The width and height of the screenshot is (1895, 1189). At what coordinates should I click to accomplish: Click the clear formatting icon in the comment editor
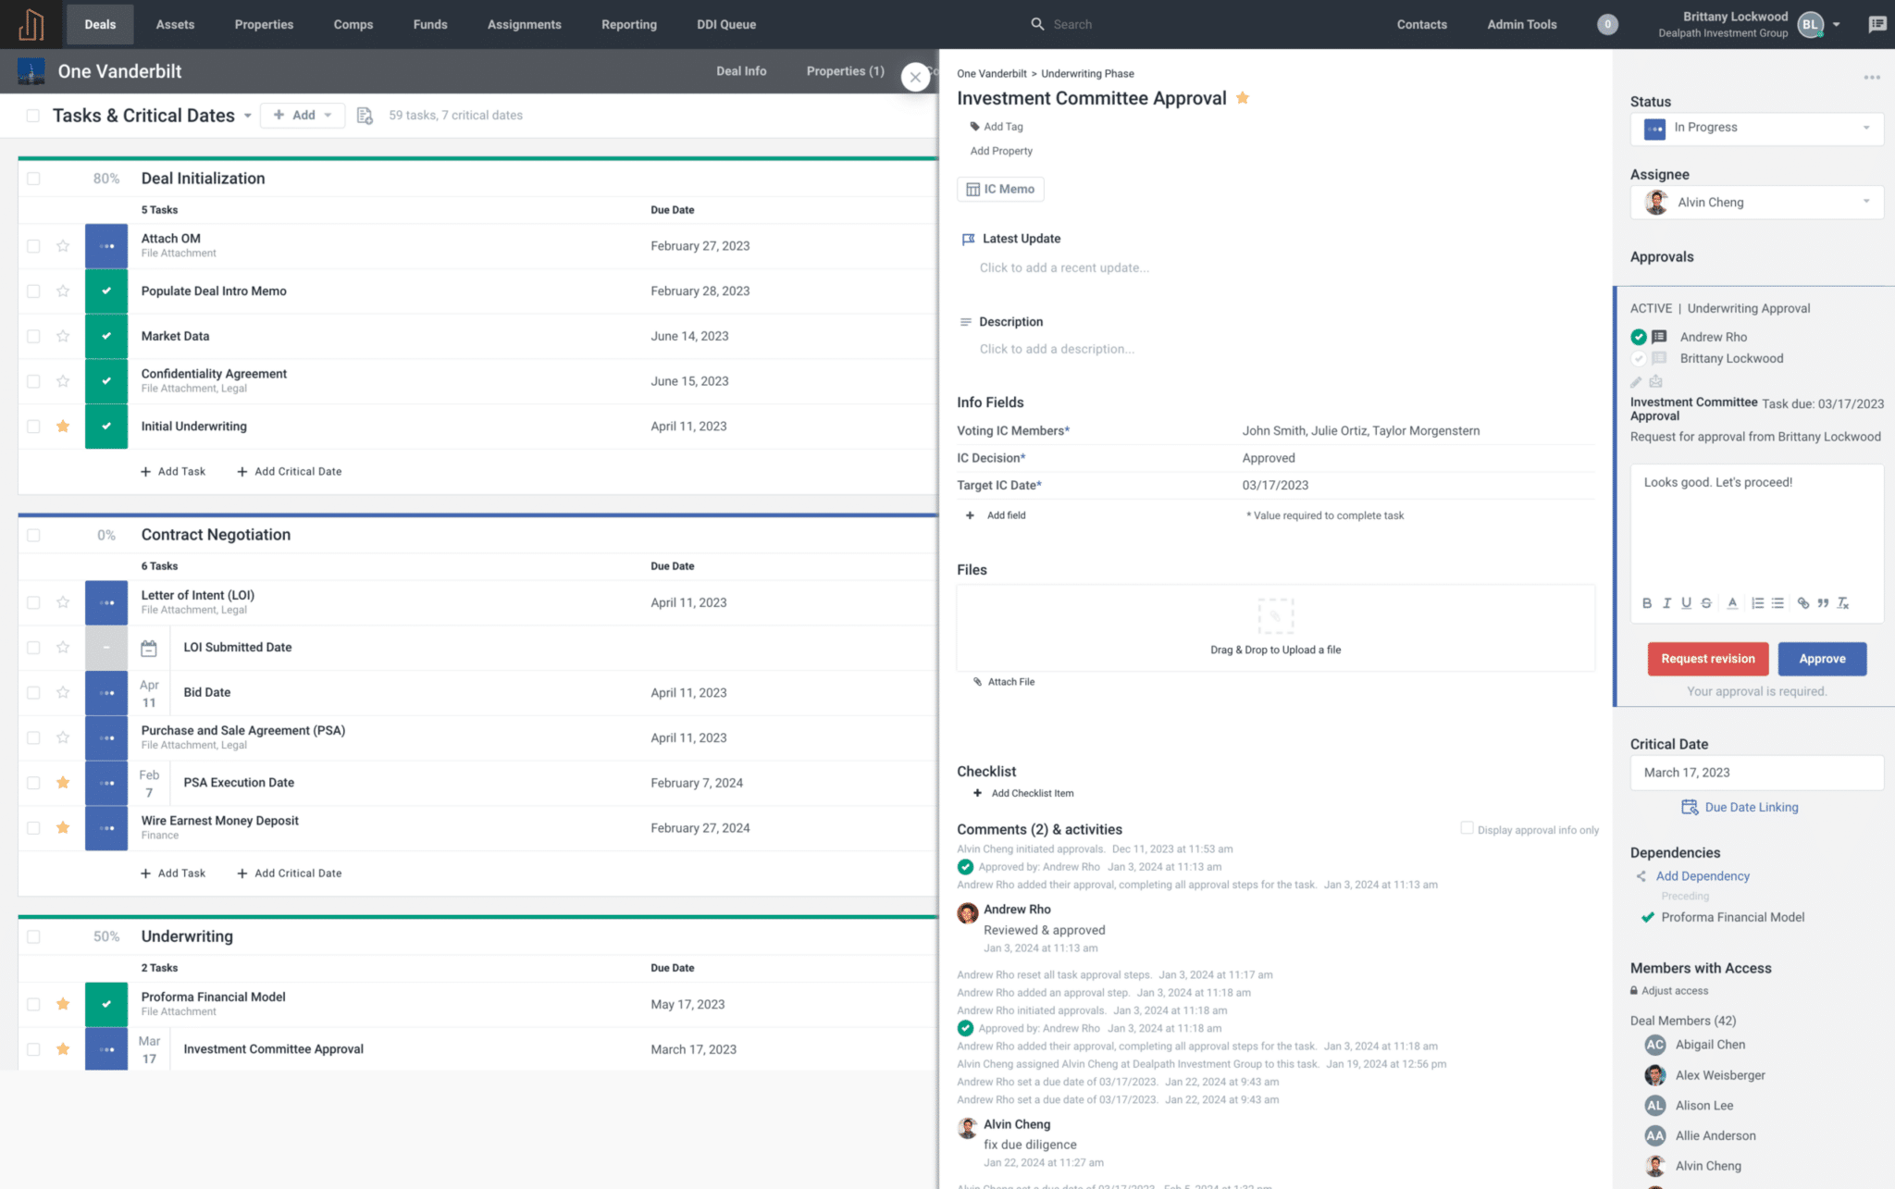[x=1843, y=603]
